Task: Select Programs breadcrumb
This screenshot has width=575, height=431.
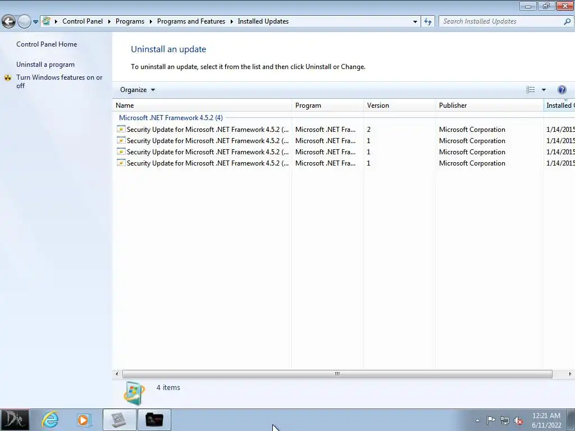Action: [x=130, y=21]
